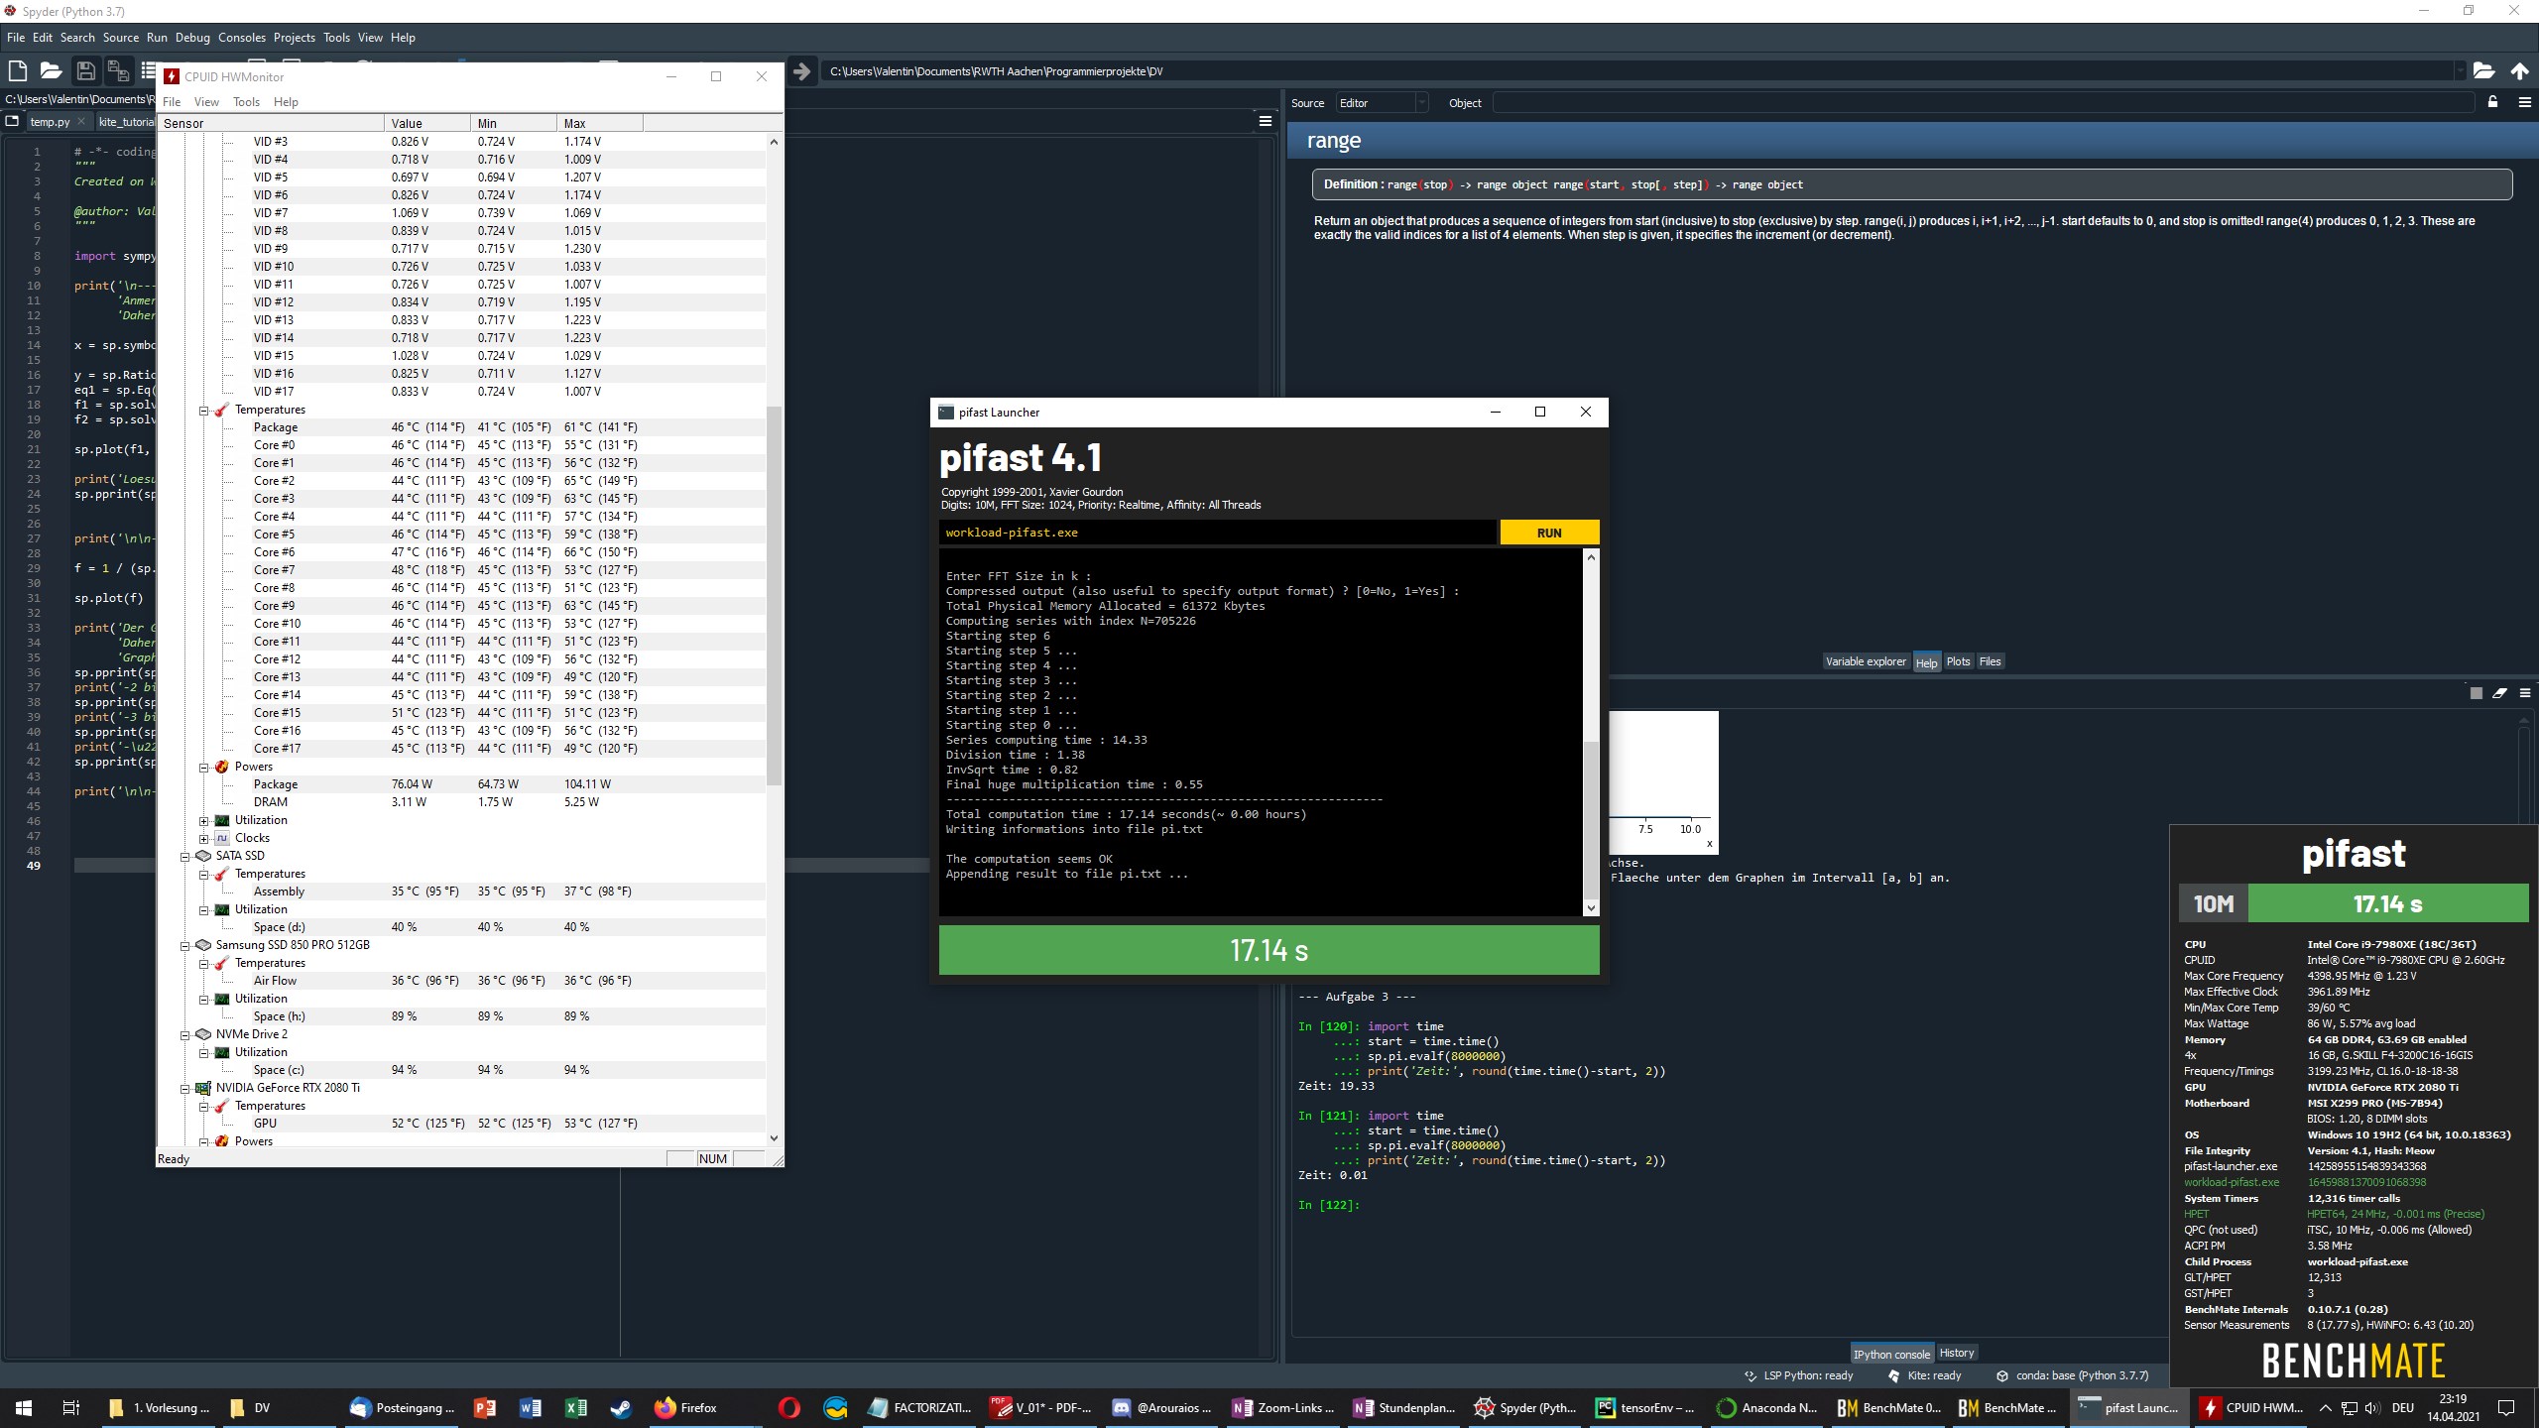Open the Spyder File menu
2539x1428 pixels.
click(16, 38)
